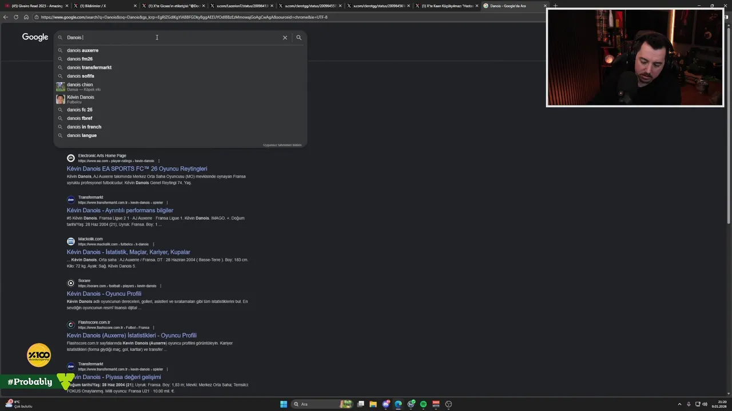Show hidden tray icons chevron

679,404
